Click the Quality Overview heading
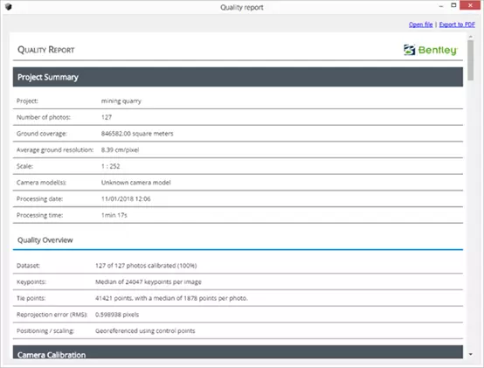 45,240
